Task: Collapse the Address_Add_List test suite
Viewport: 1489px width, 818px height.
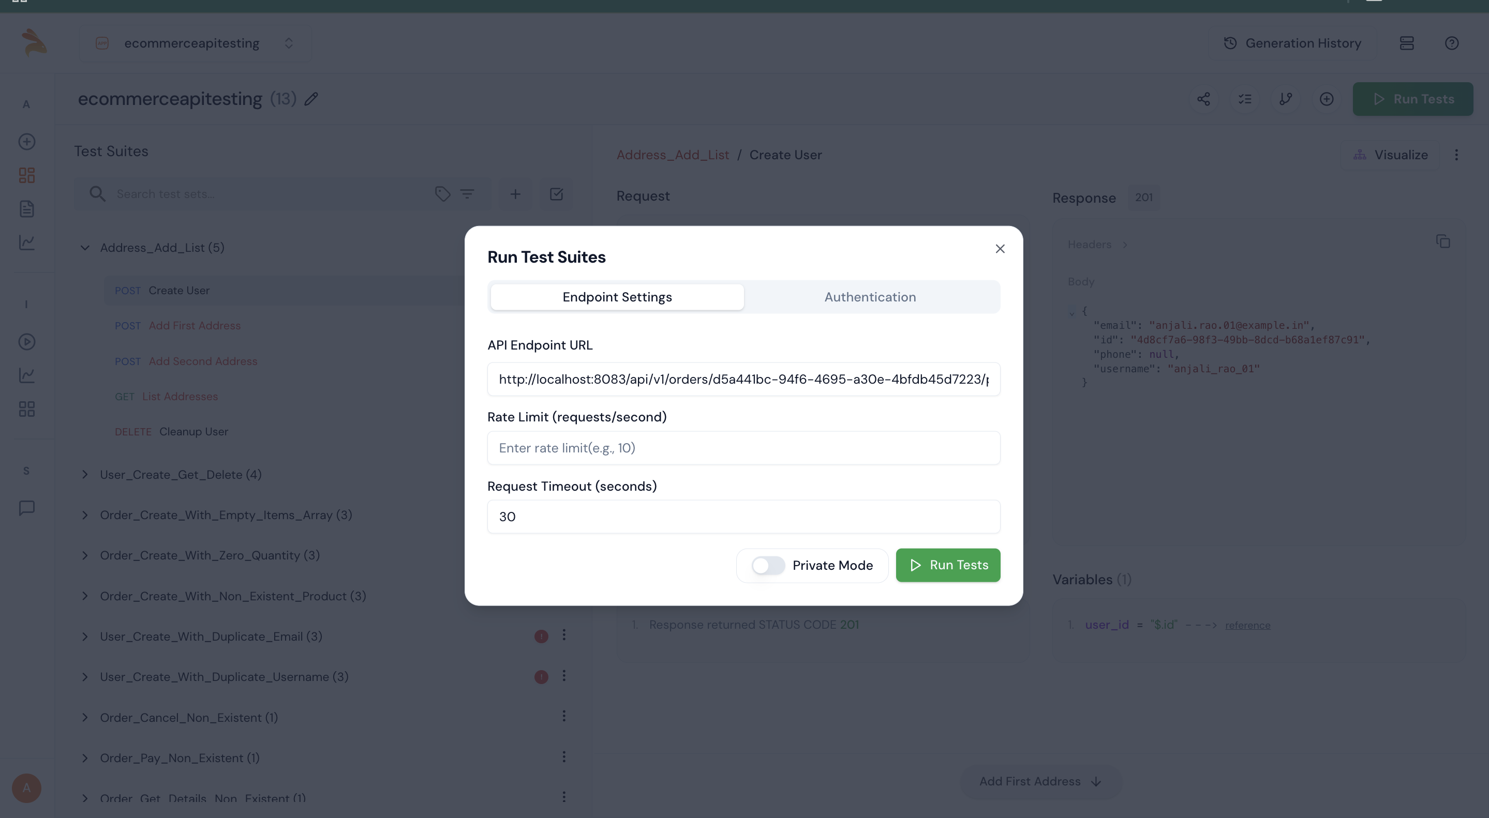Action: 85,247
